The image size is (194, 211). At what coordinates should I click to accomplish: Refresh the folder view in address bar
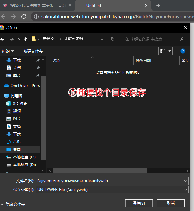(113, 39)
